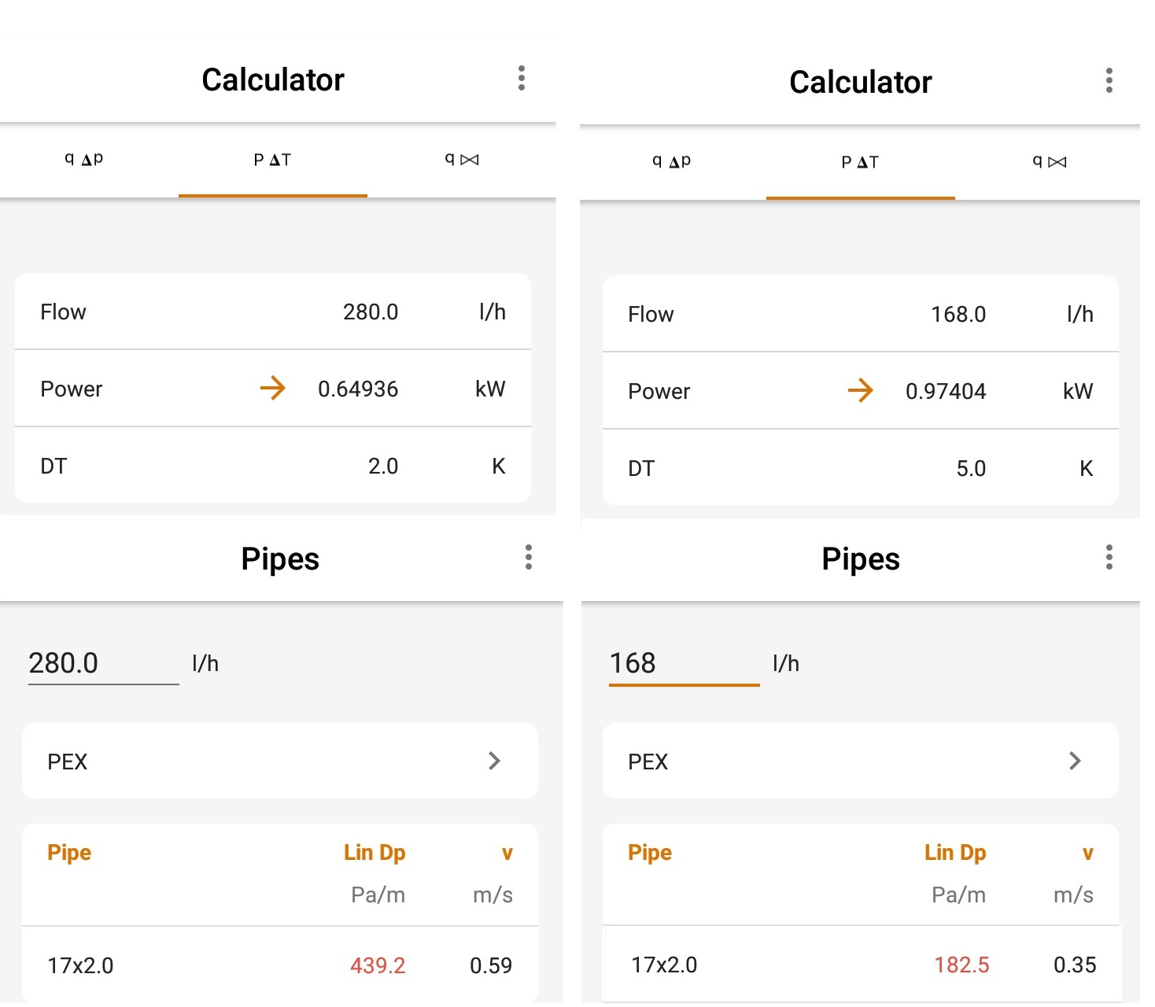Screen dimensions: 1155x1007
Task: Change the l/h flow unit in right calculator
Action: pyautogui.click(x=1080, y=315)
